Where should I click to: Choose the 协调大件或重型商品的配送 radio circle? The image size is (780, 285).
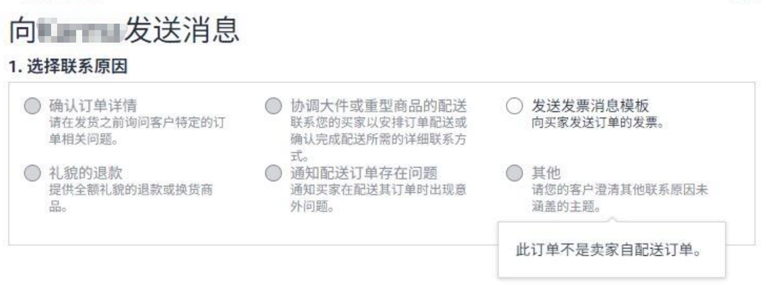273,106
